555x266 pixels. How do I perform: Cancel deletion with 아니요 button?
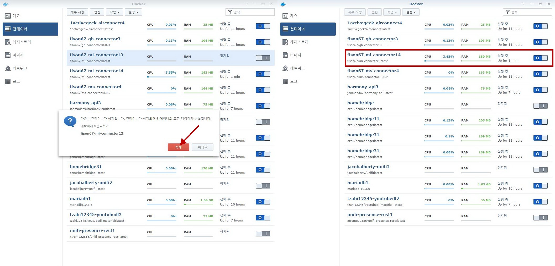(203, 147)
